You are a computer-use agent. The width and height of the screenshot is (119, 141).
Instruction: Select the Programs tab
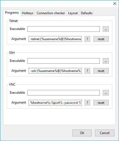click(x=12, y=13)
